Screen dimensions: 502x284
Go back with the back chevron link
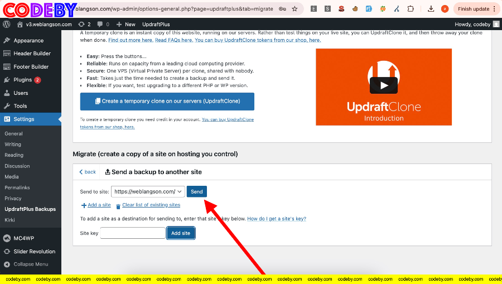pyautogui.click(x=88, y=172)
